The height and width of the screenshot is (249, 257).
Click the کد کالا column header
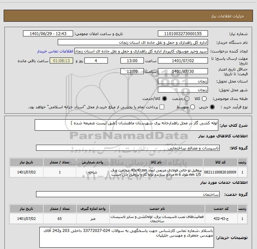220,162
